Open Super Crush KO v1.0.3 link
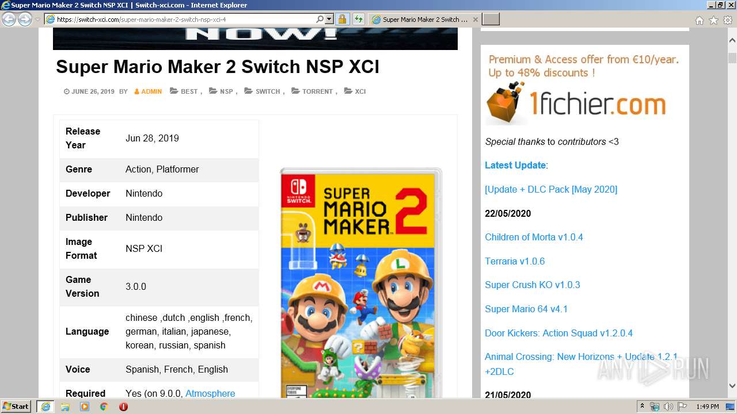Screen dimensions: 737x414 [533, 285]
